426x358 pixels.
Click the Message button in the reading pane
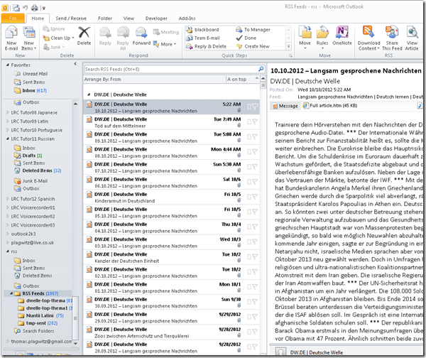click(x=284, y=106)
